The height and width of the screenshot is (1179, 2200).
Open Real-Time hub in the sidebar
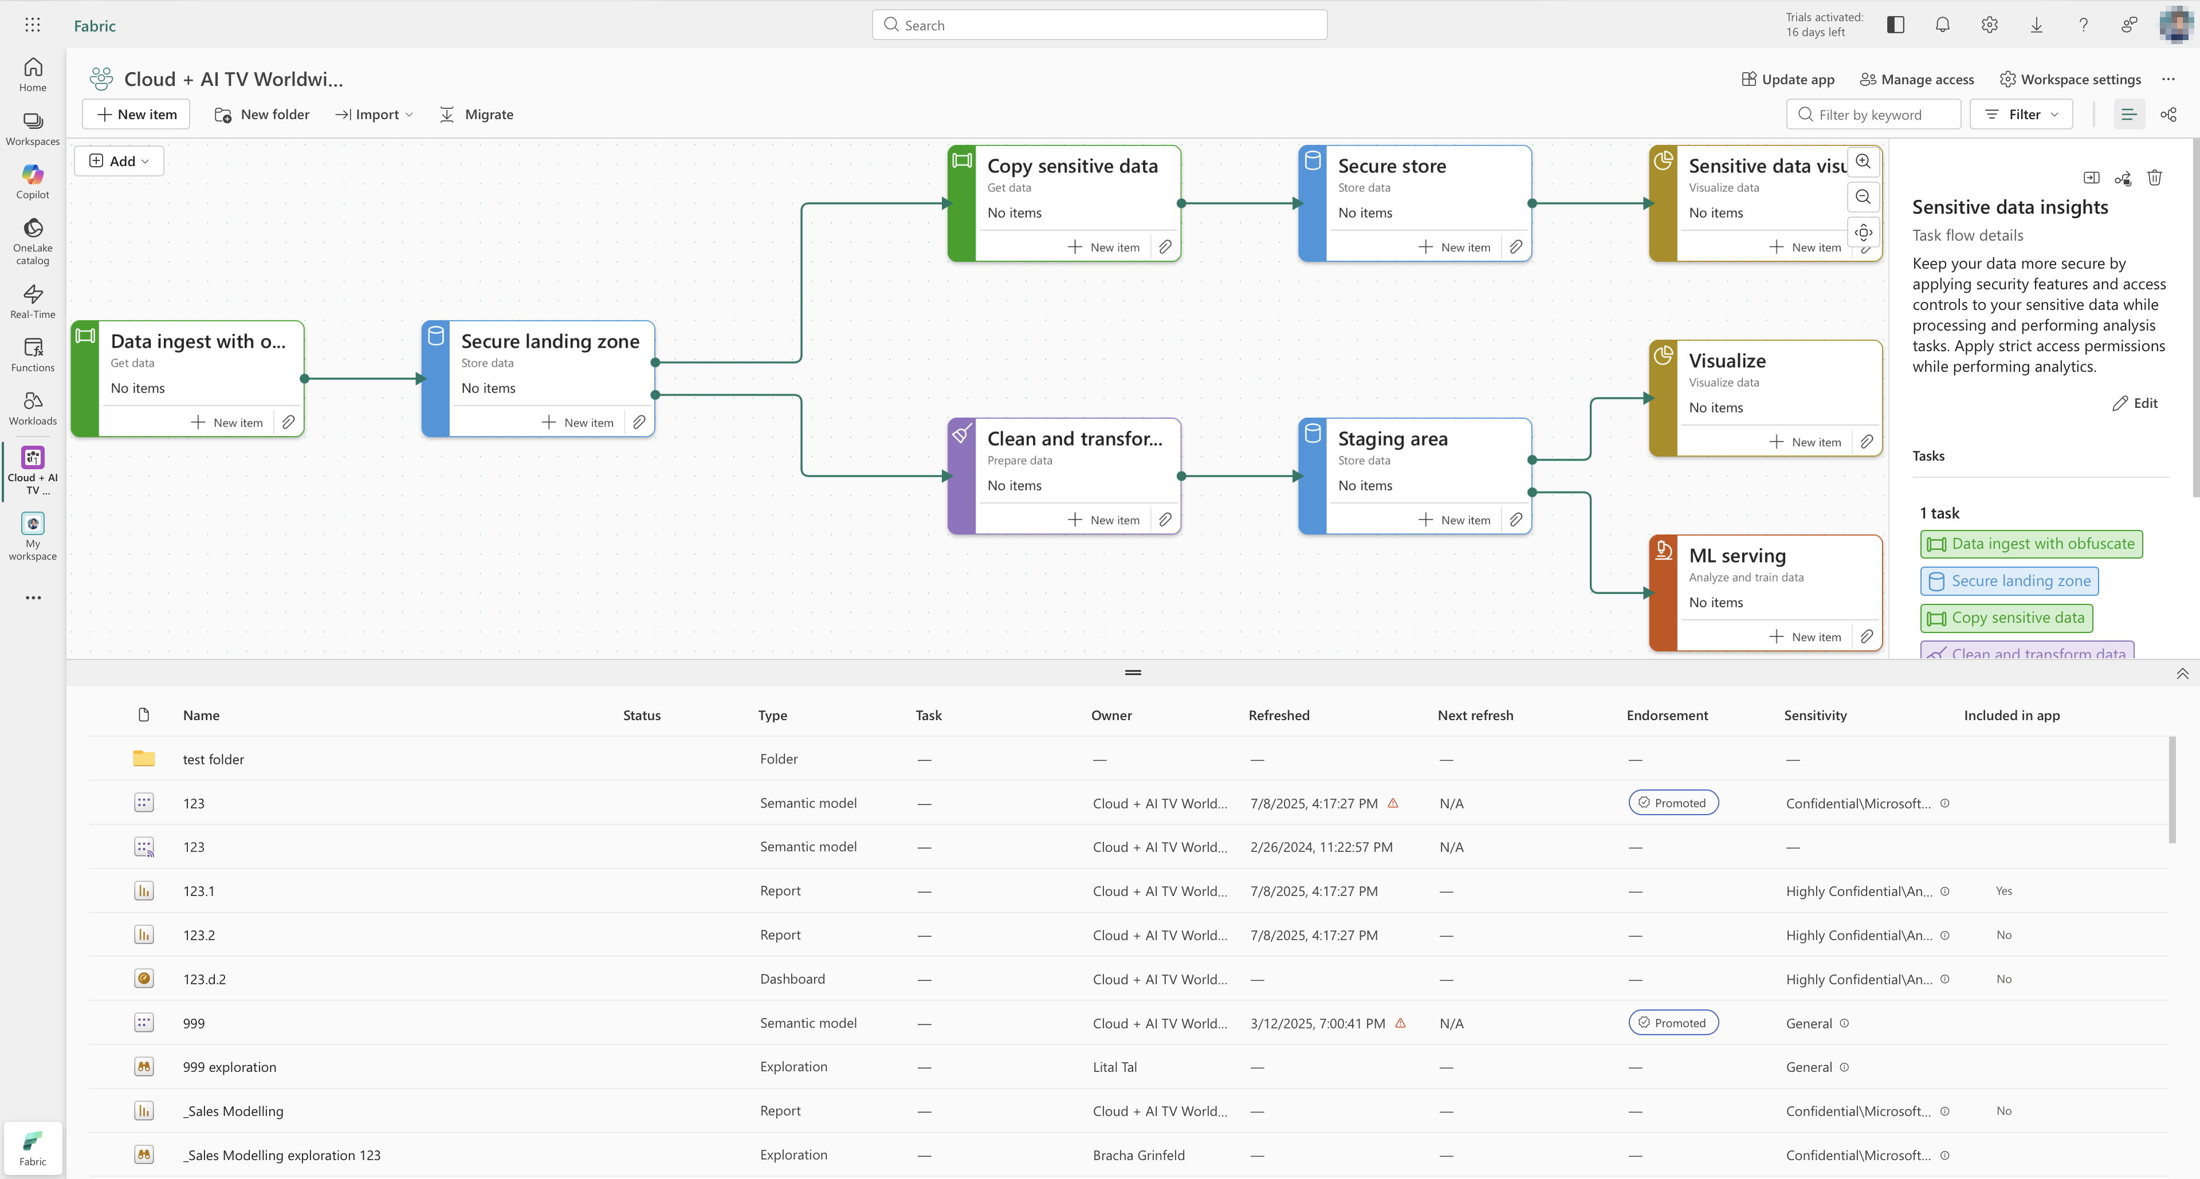tap(33, 301)
